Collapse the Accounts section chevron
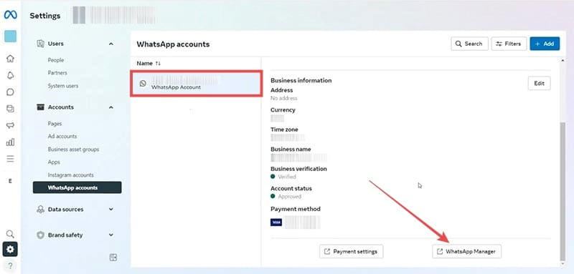Screen dimensions: 574x274 pos(111,107)
